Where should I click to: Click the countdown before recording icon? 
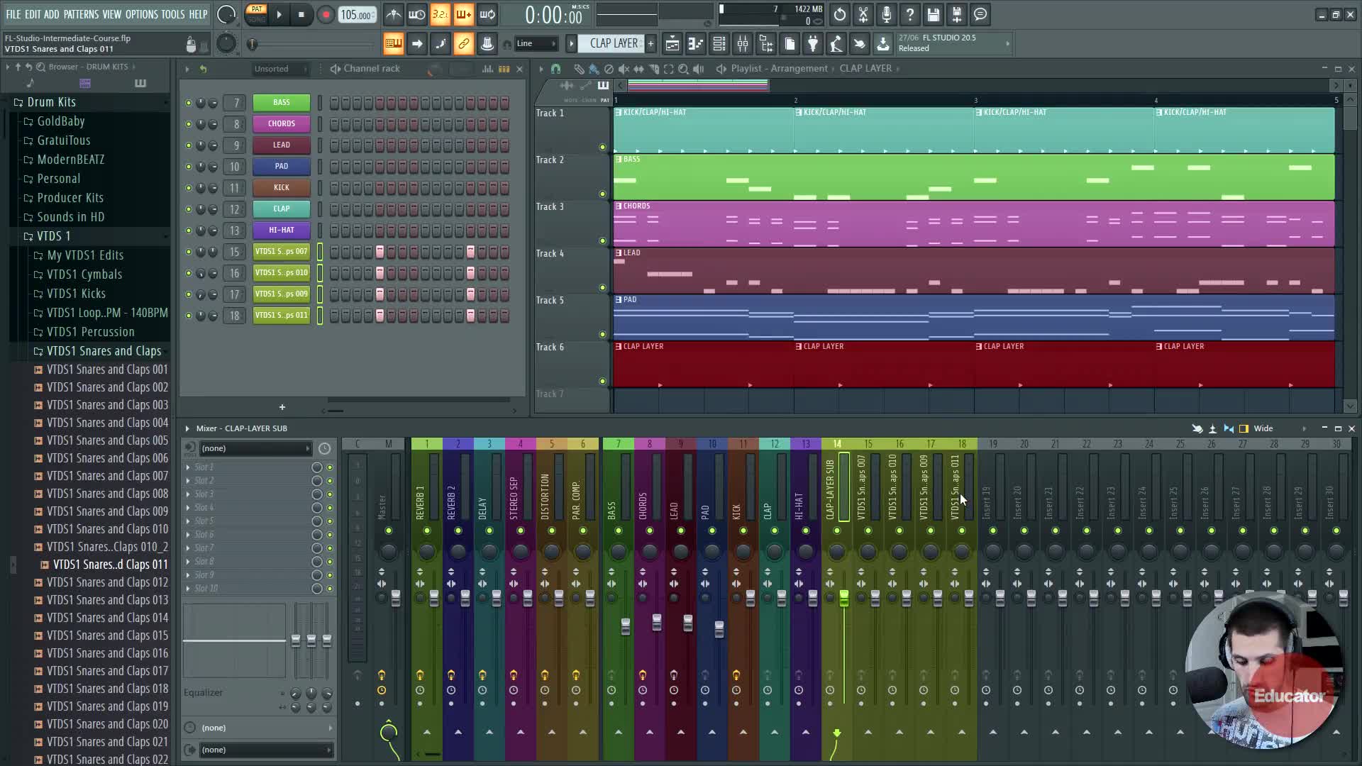click(x=440, y=14)
